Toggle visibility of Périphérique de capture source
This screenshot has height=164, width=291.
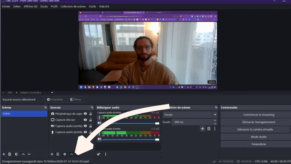pos(85,114)
